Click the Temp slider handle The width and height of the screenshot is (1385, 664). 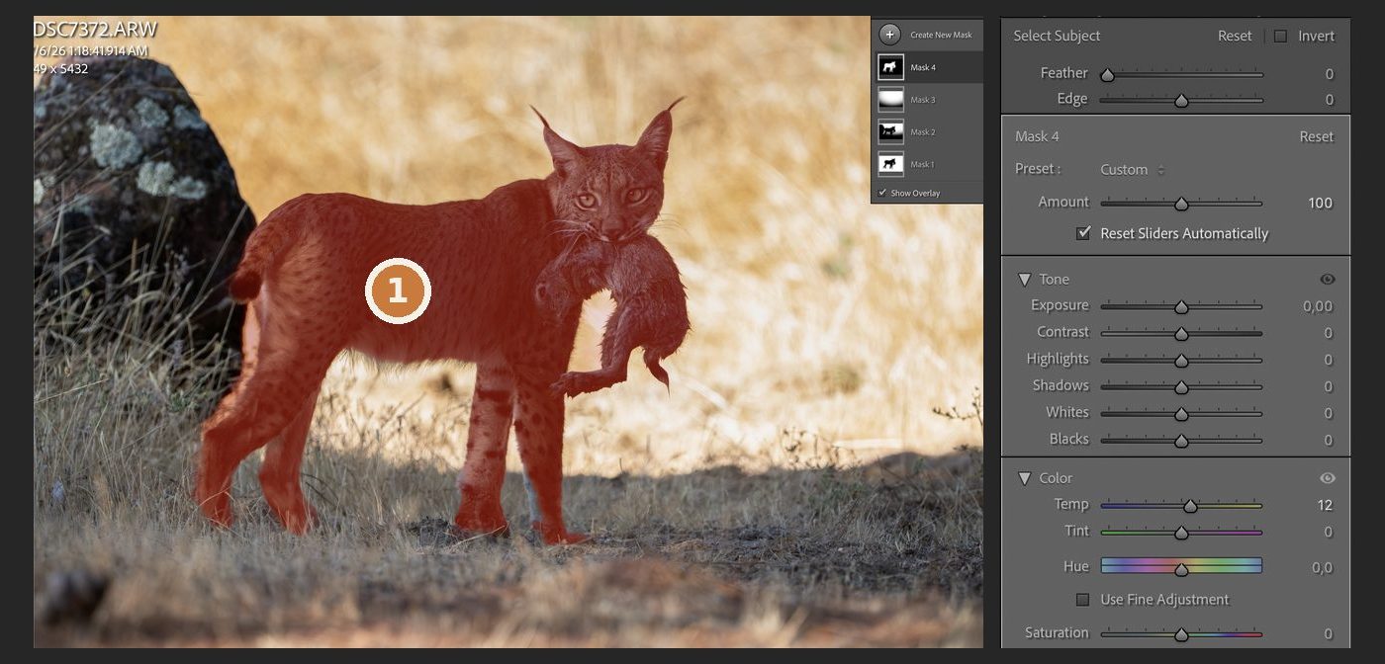tap(1190, 506)
